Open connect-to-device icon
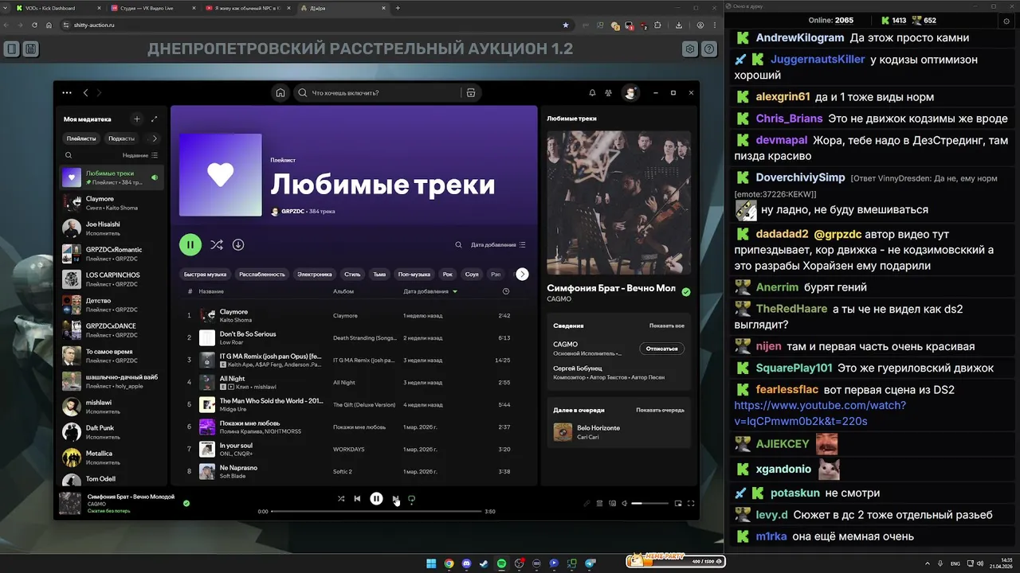 (x=612, y=503)
